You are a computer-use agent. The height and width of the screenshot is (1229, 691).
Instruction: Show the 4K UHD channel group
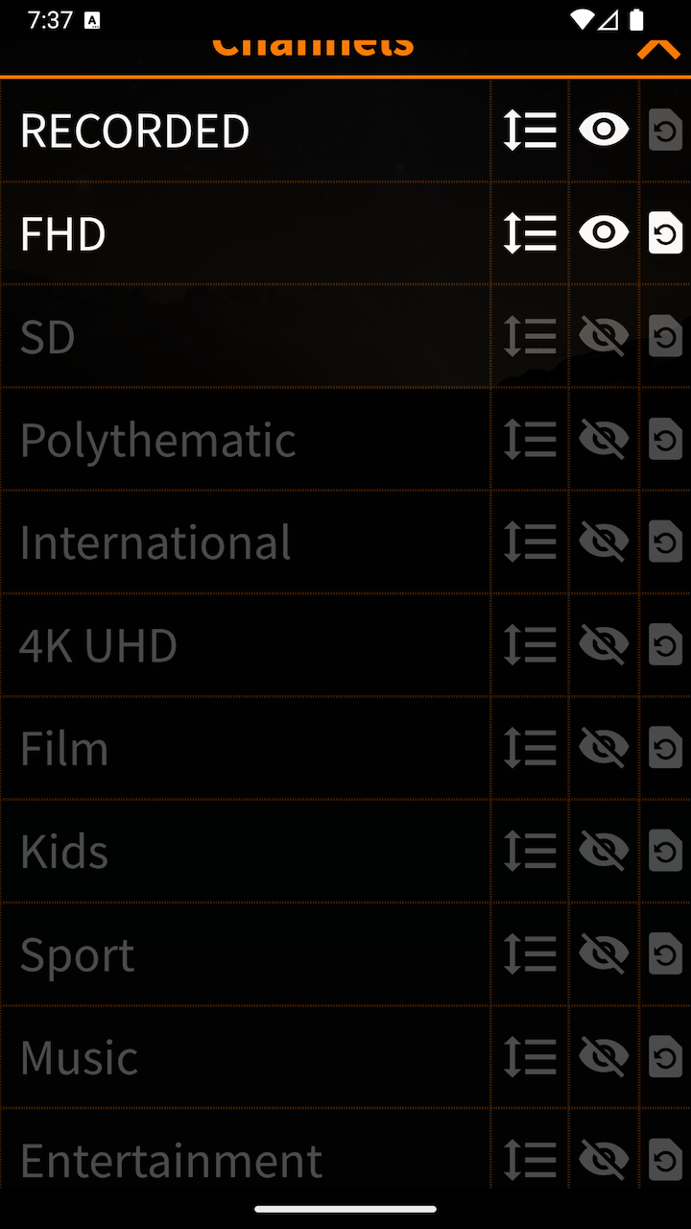coord(604,645)
